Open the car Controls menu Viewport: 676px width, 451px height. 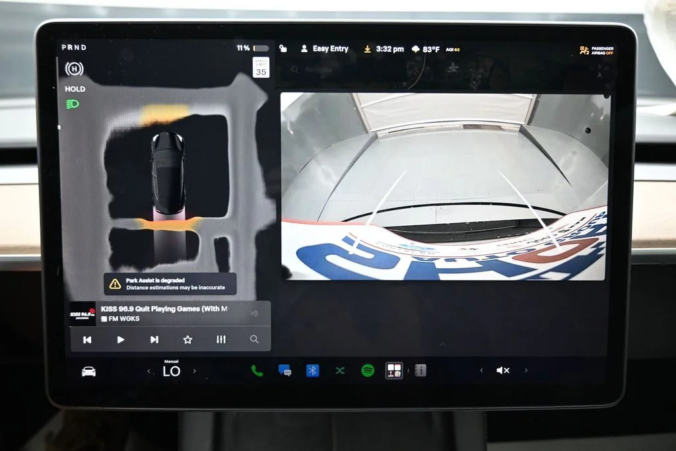89,371
